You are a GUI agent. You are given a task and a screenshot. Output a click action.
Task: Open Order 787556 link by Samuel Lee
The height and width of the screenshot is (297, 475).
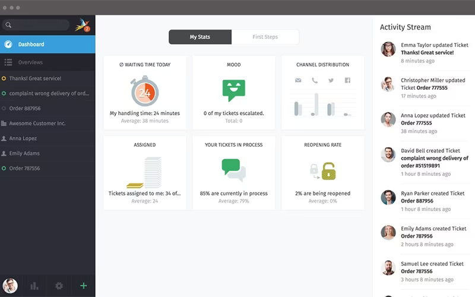[417, 271]
